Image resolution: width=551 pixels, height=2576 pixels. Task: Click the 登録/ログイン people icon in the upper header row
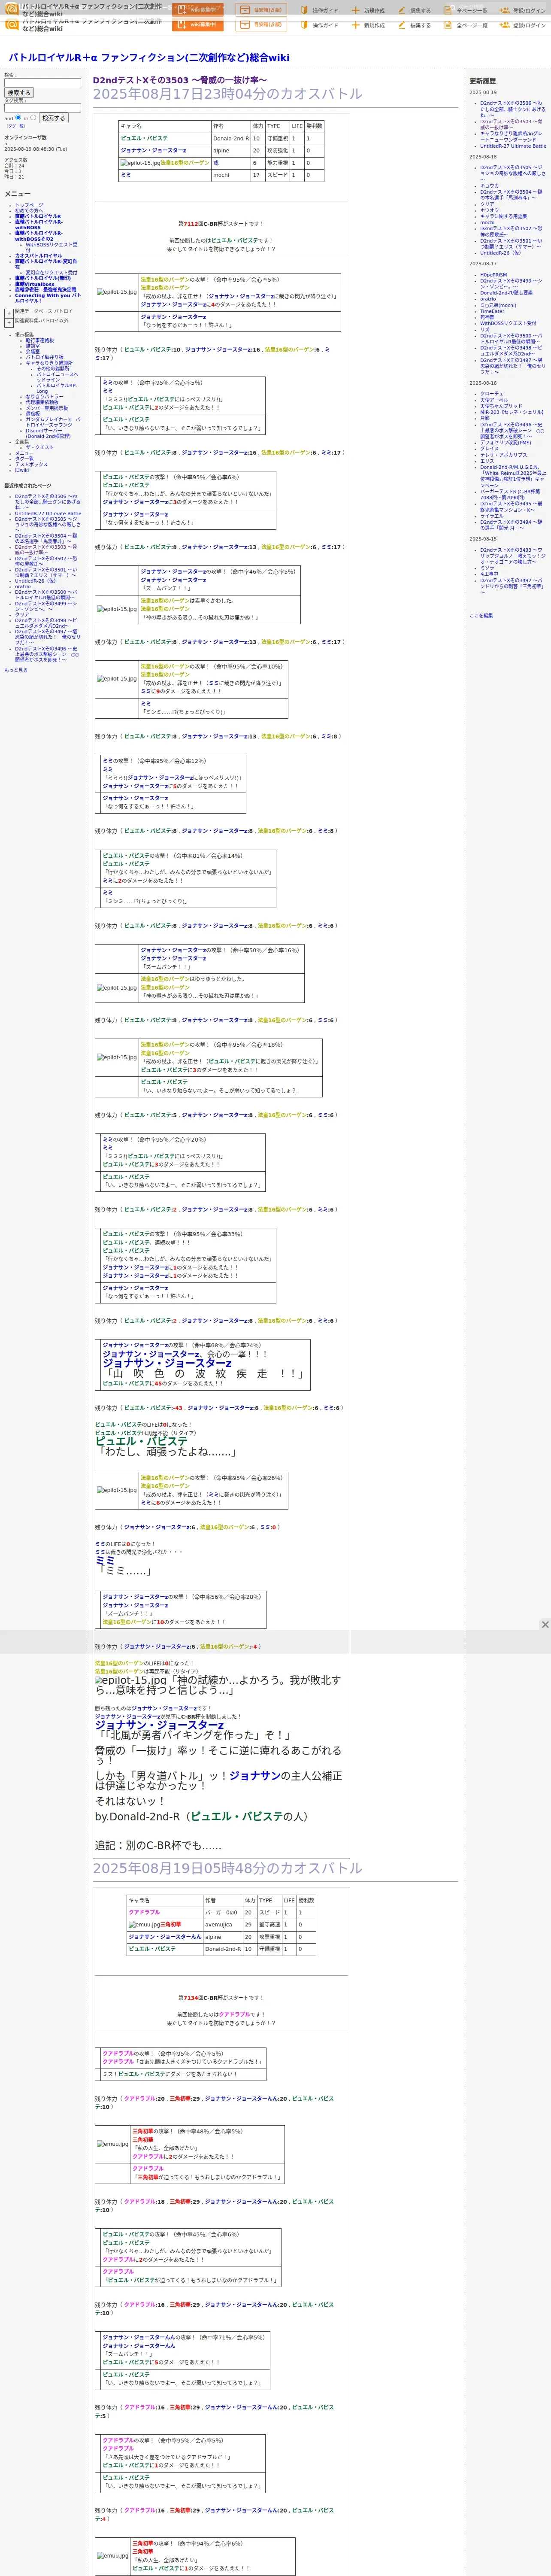tap(505, 10)
